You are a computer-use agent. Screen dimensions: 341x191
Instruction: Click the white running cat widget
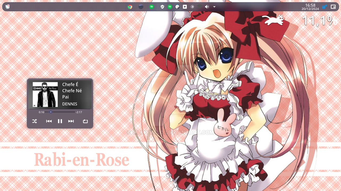pos(273,20)
